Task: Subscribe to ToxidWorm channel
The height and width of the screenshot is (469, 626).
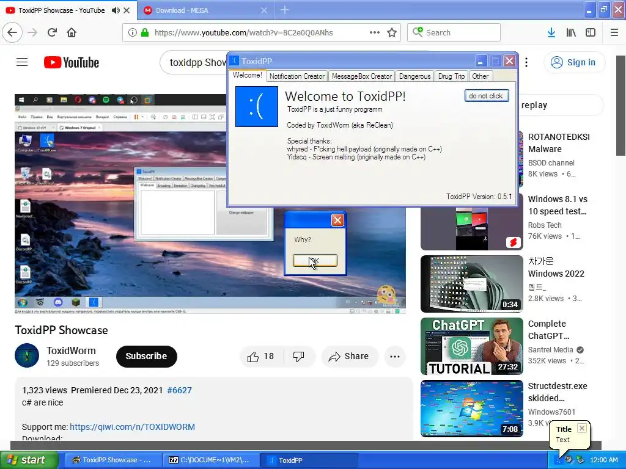Action: coord(146,356)
